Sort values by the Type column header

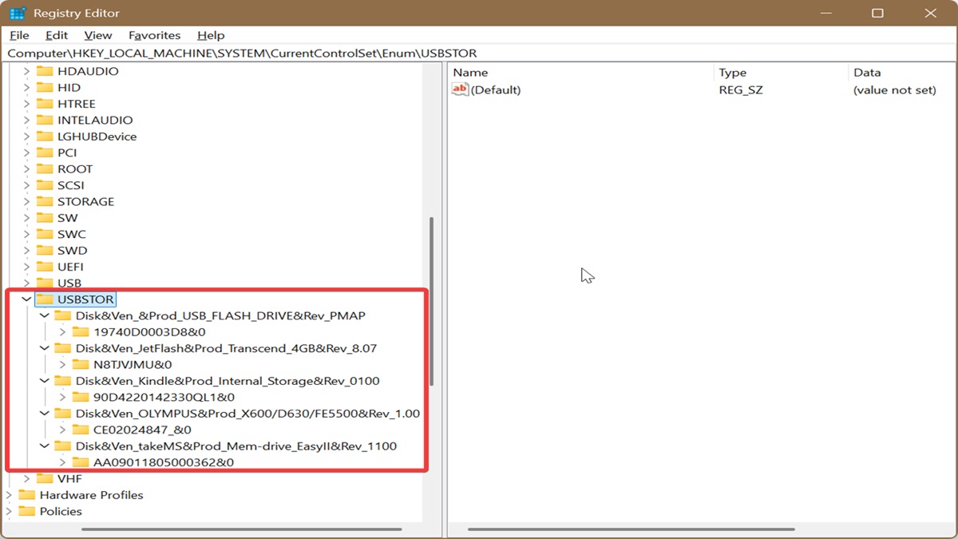pos(780,73)
